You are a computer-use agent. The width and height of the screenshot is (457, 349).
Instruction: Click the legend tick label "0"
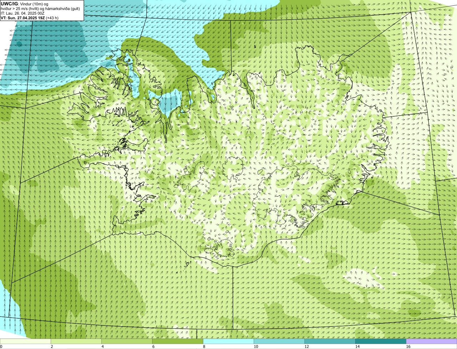1,347
